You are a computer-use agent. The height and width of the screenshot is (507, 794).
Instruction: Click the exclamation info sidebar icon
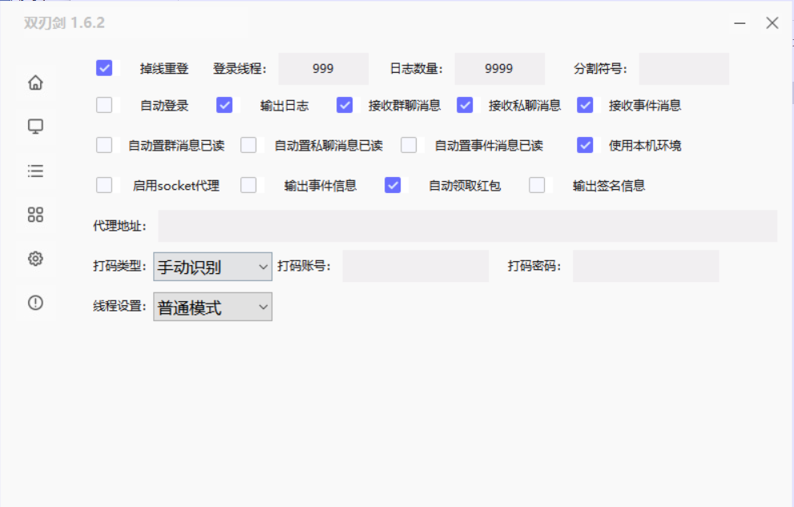[35, 303]
